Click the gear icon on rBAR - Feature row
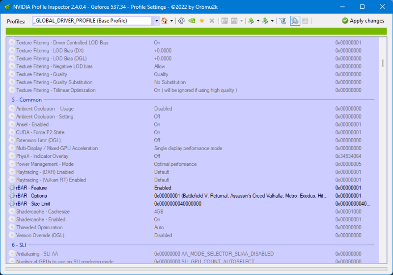393x275 pixels. pyautogui.click(x=12, y=188)
